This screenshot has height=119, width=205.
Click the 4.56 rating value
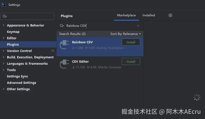click(93, 67)
